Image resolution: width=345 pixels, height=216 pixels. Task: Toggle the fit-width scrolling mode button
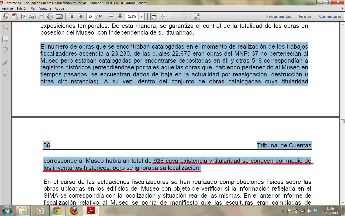pos(154,16)
